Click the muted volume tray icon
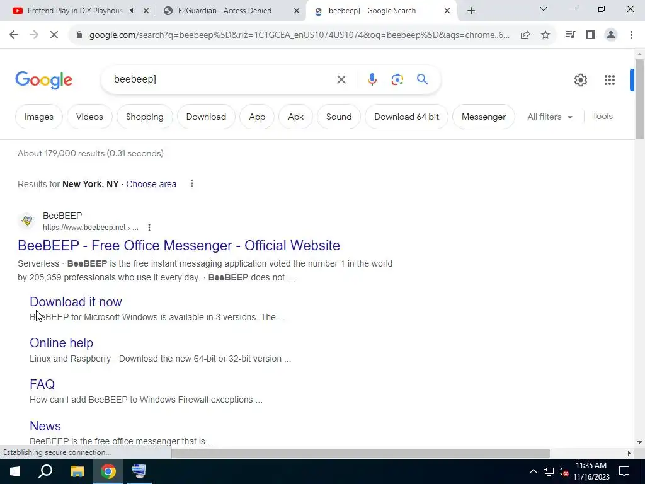Viewport: 645px width, 484px height. click(x=564, y=471)
